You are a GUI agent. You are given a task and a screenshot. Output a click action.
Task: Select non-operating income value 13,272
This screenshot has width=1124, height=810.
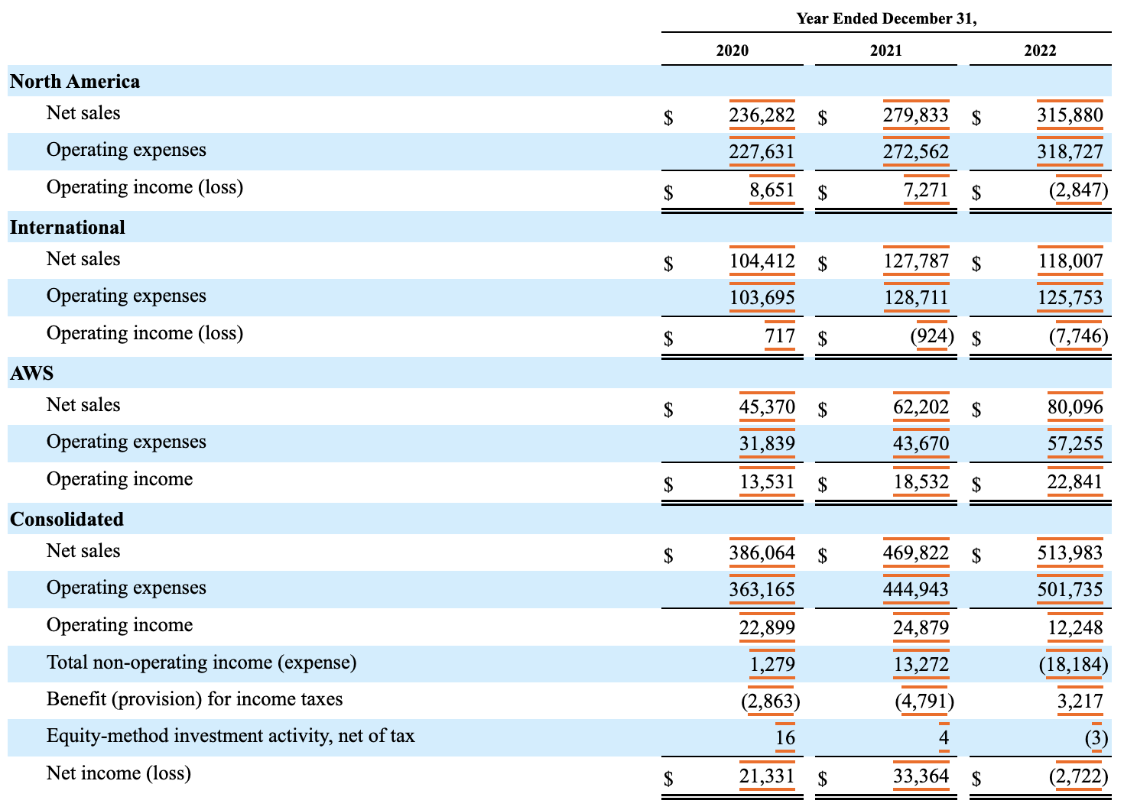(x=921, y=664)
